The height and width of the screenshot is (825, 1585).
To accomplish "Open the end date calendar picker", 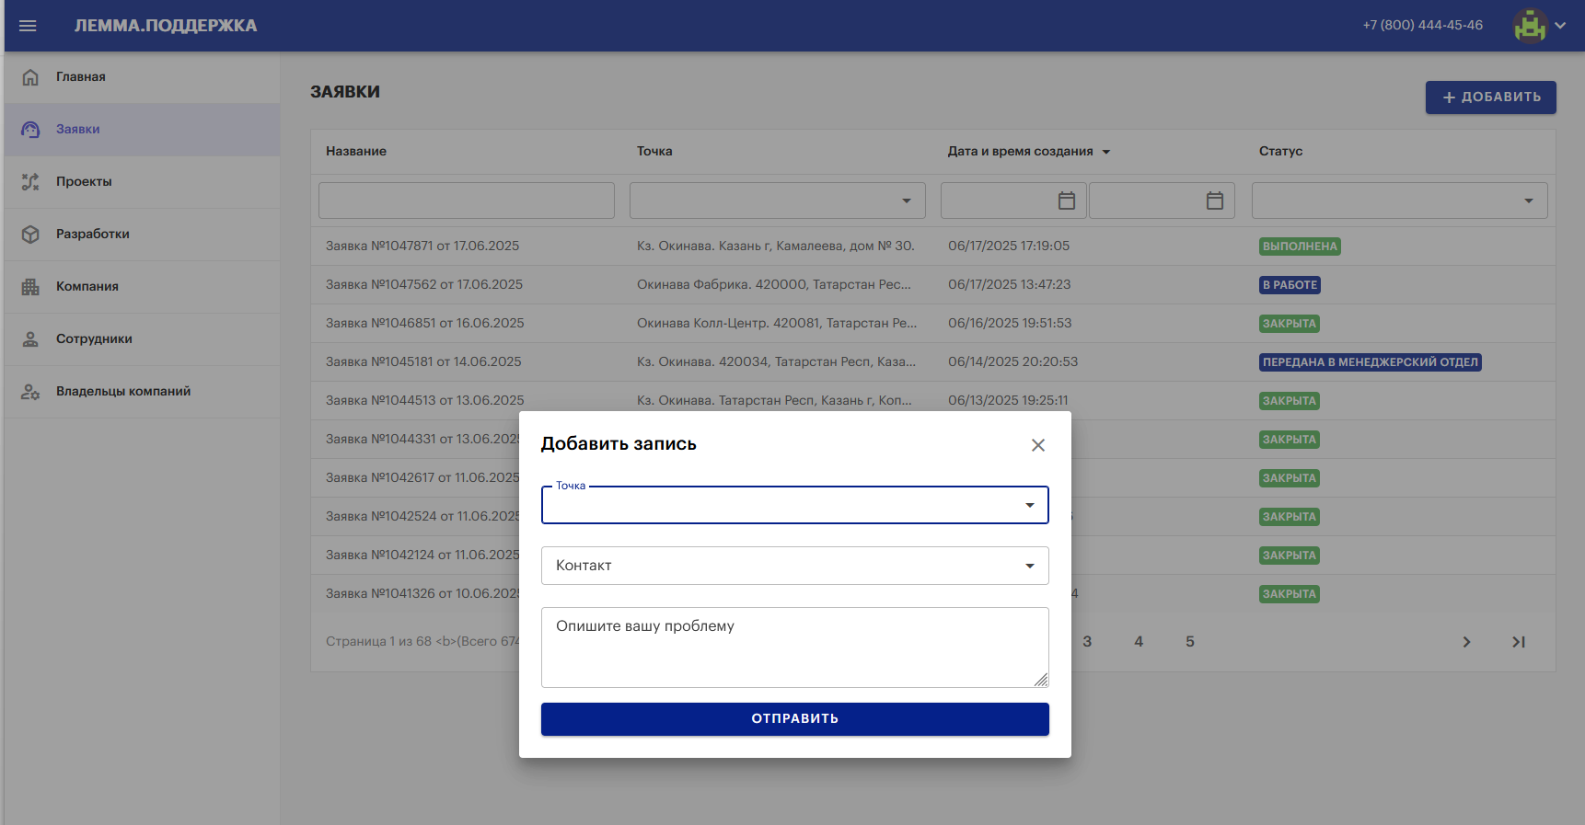I will (1214, 201).
